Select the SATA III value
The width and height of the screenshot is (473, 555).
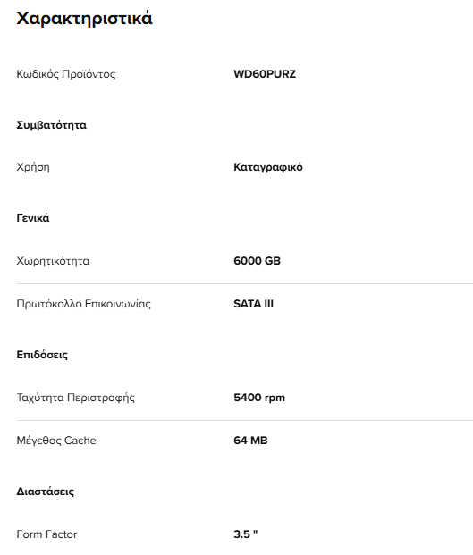click(x=254, y=304)
